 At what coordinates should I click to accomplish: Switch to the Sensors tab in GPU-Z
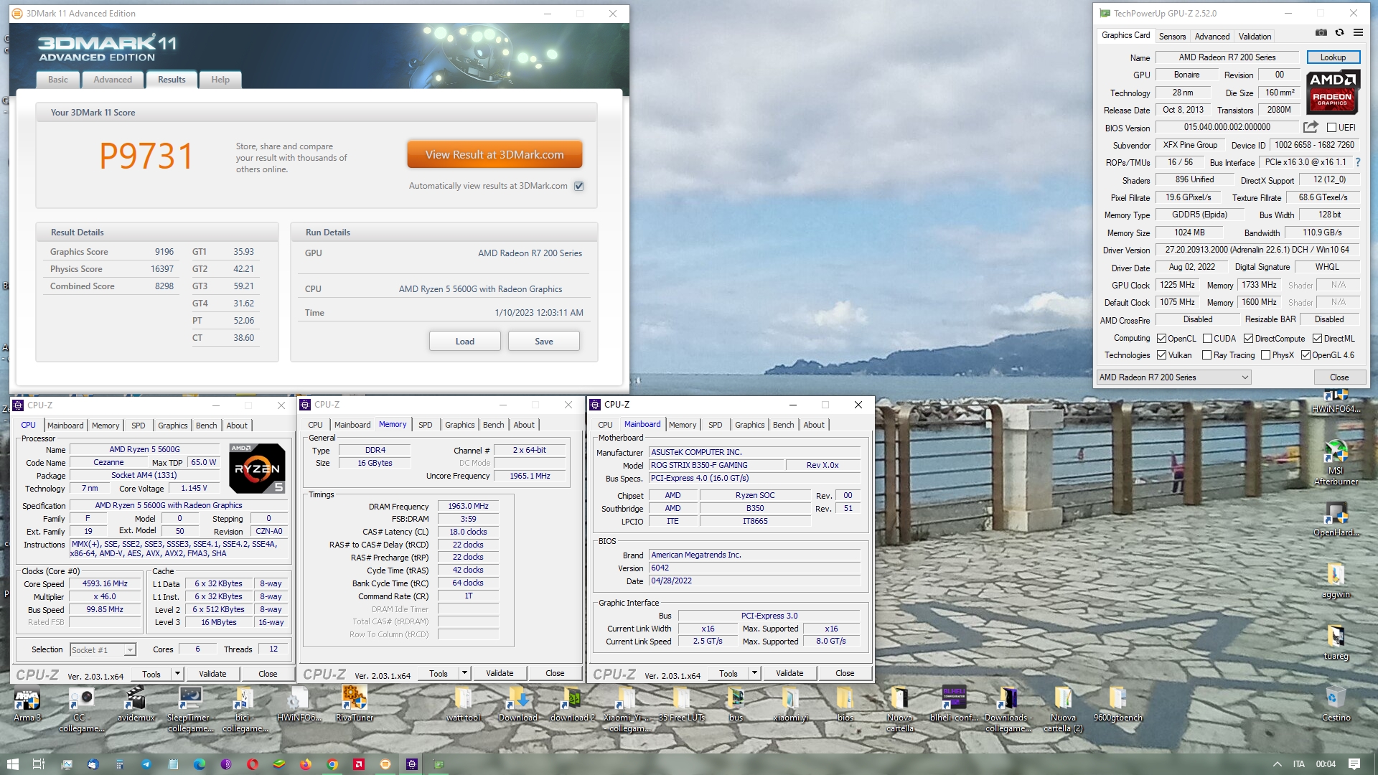[x=1172, y=36]
